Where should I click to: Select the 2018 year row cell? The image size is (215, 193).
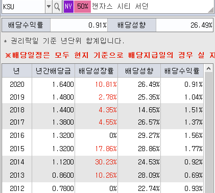point(17,110)
